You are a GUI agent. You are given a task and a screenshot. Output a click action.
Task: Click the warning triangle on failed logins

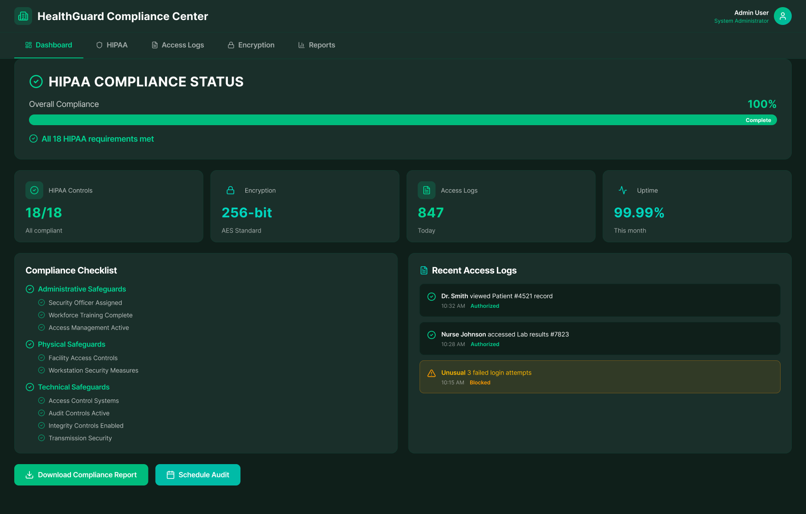pyautogui.click(x=431, y=373)
